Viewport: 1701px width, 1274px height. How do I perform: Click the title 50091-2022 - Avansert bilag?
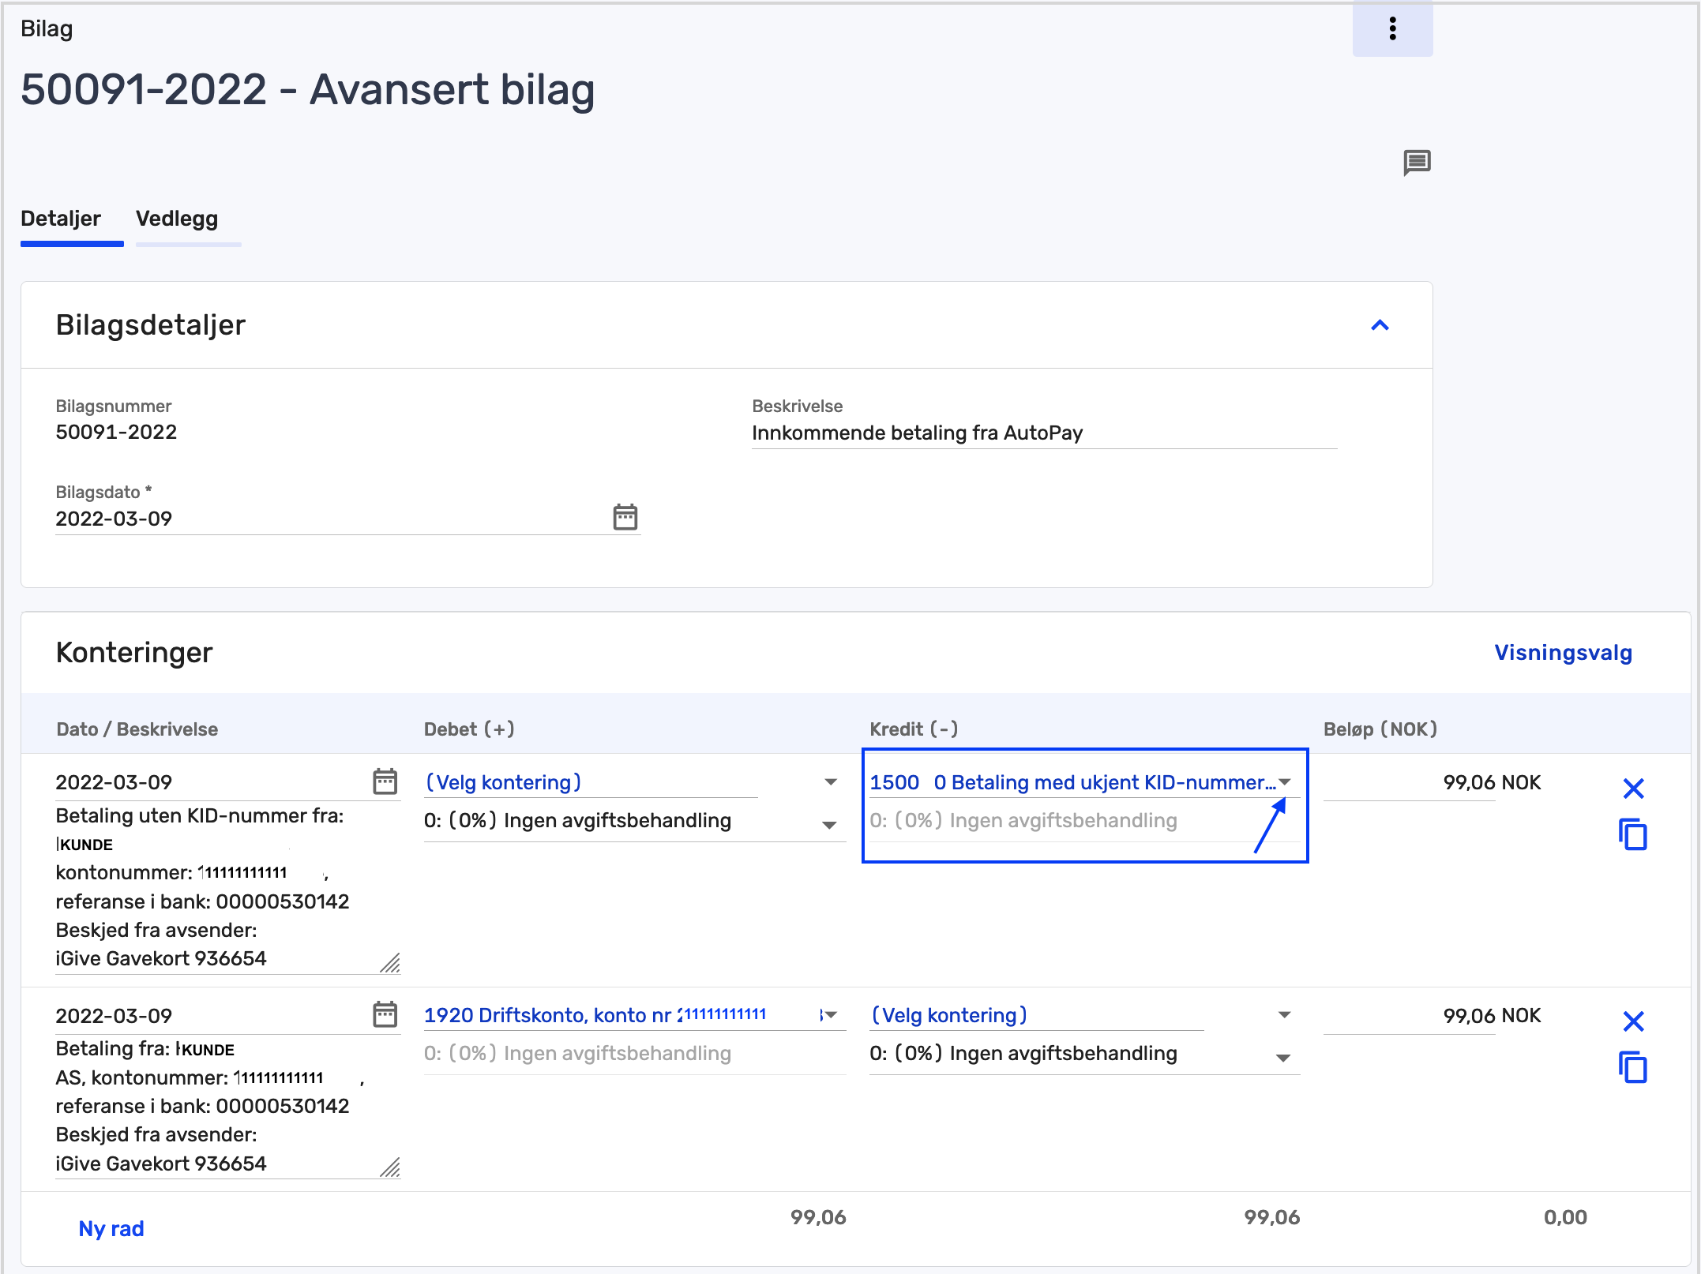(x=308, y=89)
